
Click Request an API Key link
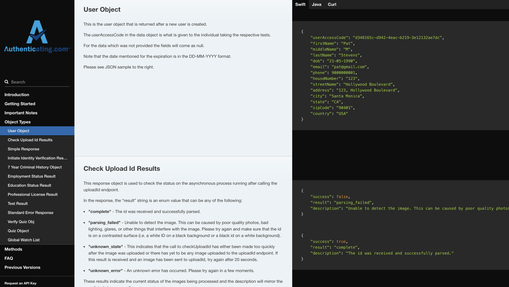[20, 283]
